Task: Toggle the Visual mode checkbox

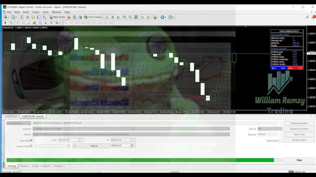Action: [x=31, y=146]
